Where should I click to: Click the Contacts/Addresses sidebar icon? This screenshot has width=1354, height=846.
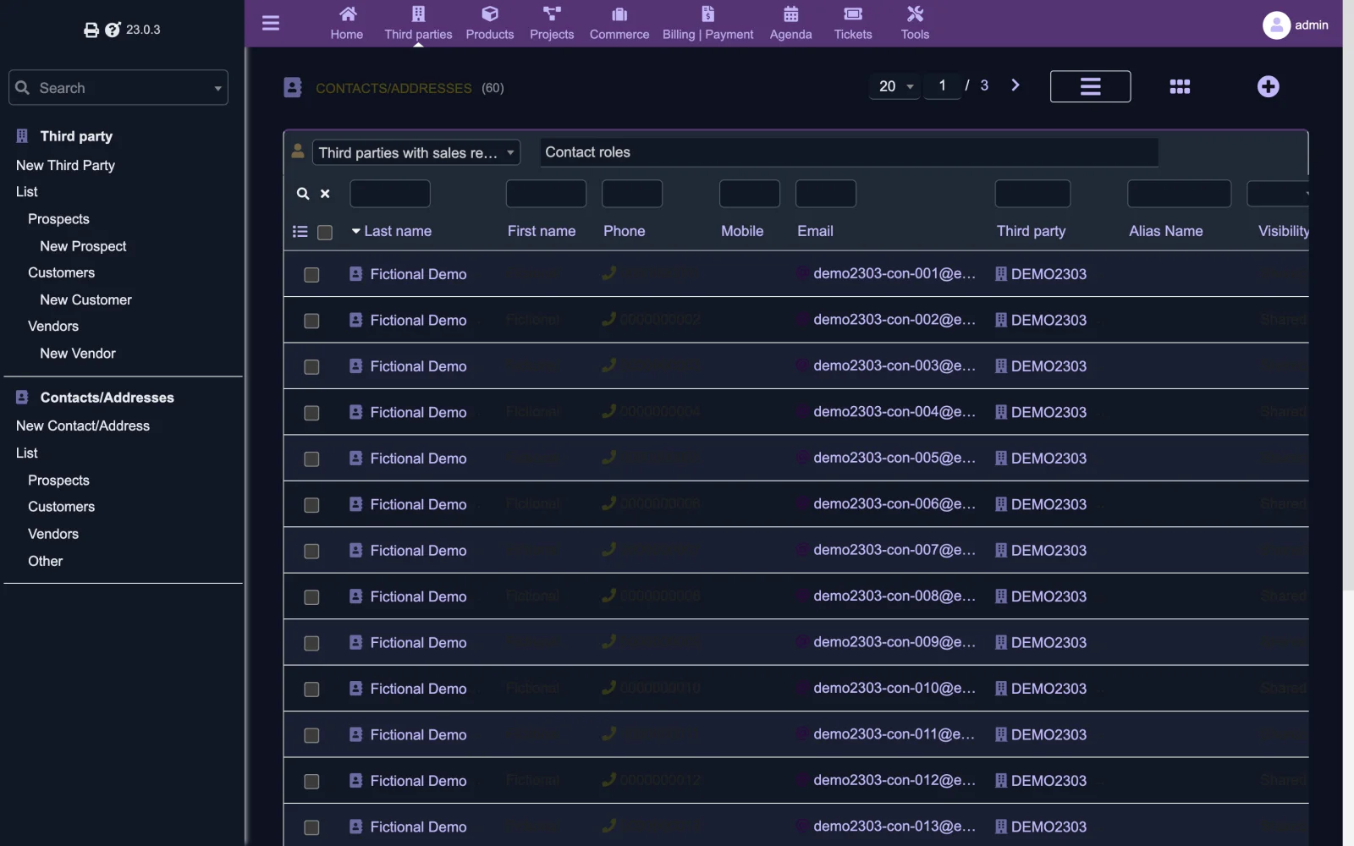coord(22,398)
